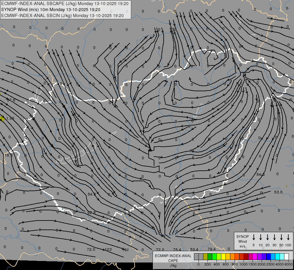Click the 80.4 value on the map

[194, 249]
